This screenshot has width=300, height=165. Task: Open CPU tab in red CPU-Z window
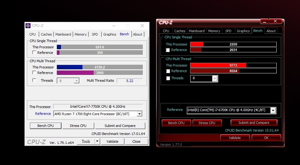tap(166, 31)
